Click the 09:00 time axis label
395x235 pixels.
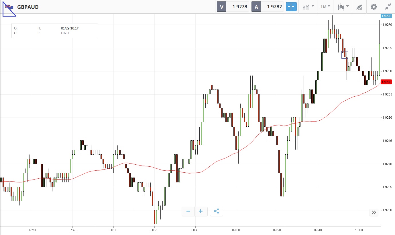[236, 230]
